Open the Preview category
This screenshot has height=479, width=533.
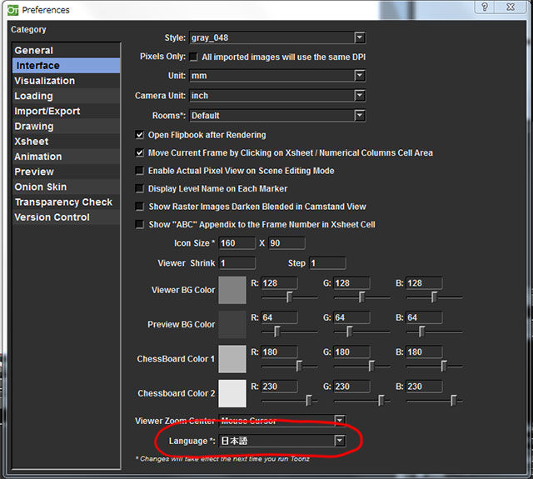(x=67, y=172)
